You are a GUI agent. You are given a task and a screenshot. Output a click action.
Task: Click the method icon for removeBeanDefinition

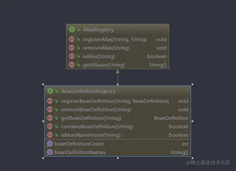(x=50, y=109)
